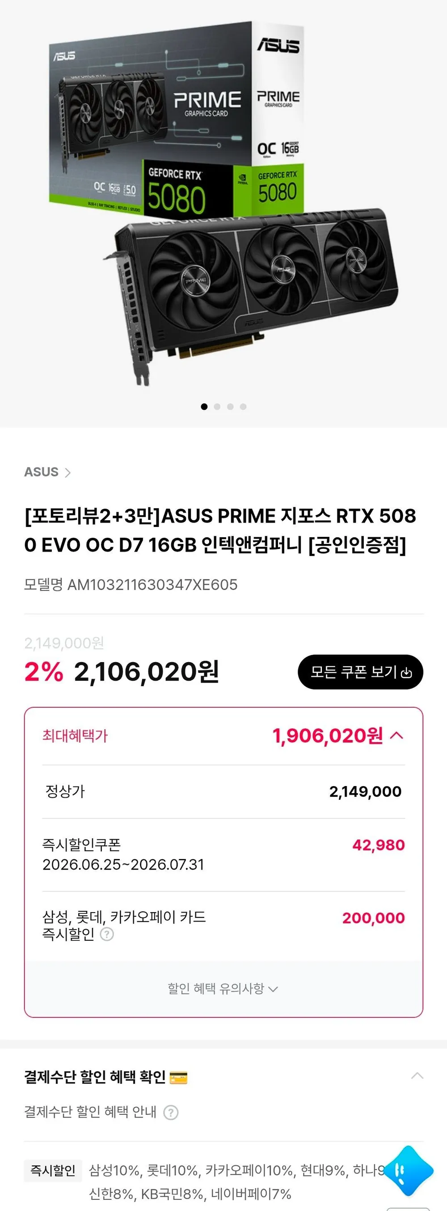Screen dimensions: 447x1211
Task: Jump to the third product image dot
Action: point(230,407)
